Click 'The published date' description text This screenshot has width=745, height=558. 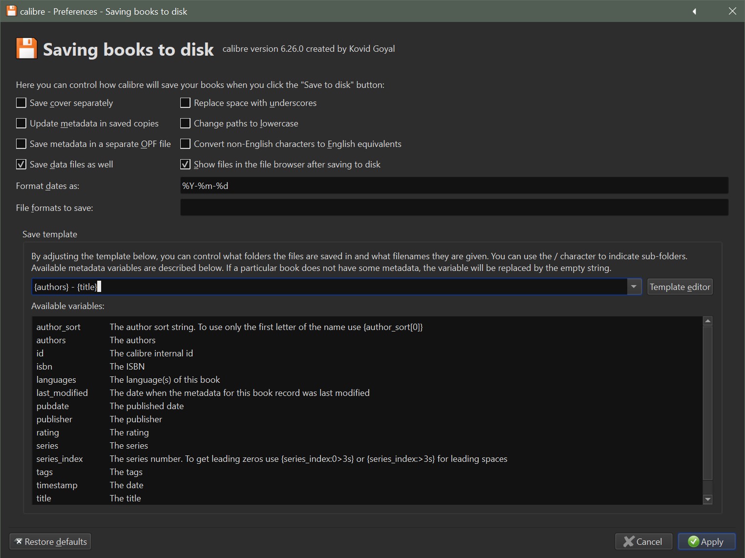click(147, 406)
